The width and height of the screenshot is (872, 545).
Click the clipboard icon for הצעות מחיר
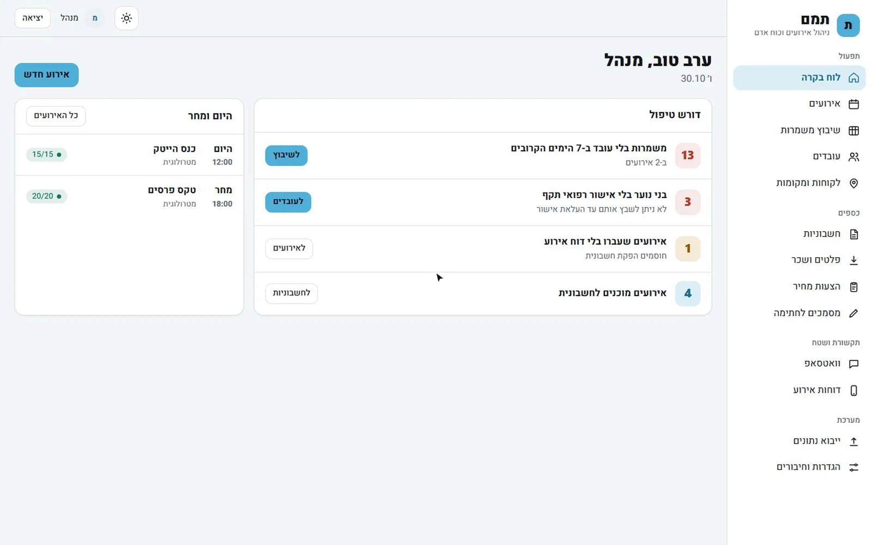click(853, 287)
